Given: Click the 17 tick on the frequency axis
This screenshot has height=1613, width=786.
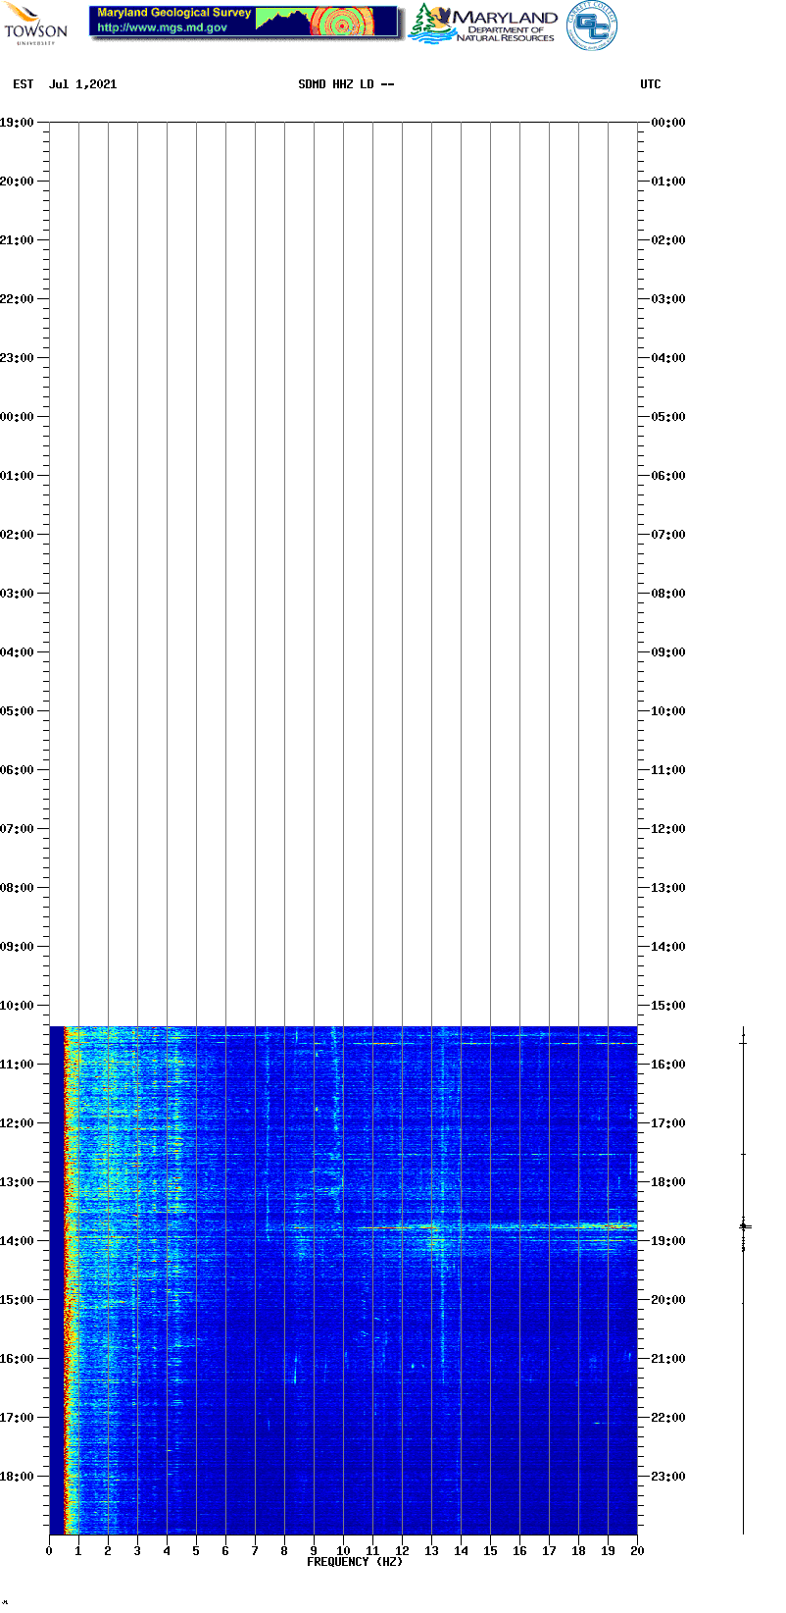Looking at the screenshot, I should point(549,1551).
